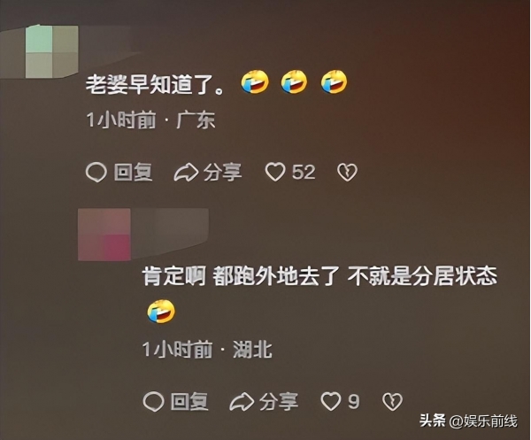Click the share arrow icon under first comment
Image resolution: width=531 pixels, height=440 pixels.
(186, 172)
